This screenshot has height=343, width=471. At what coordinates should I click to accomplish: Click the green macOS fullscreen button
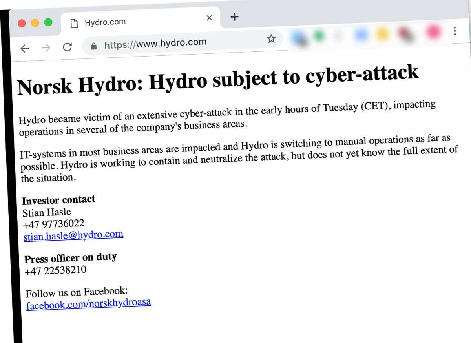[48, 22]
